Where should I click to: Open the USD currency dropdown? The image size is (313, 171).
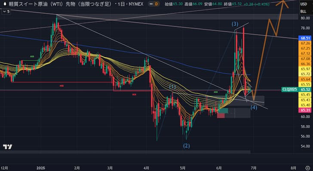click(x=304, y=4)
